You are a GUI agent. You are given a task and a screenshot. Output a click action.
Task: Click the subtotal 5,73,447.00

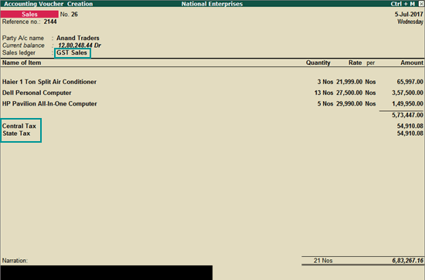[x=407, y=115]
